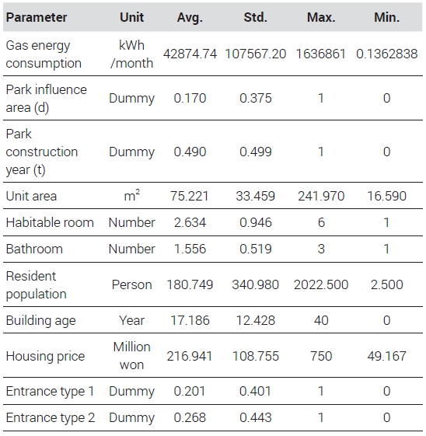Click the Resident population row label
This screenshot has width=426, height=436.
pos(37,285)
